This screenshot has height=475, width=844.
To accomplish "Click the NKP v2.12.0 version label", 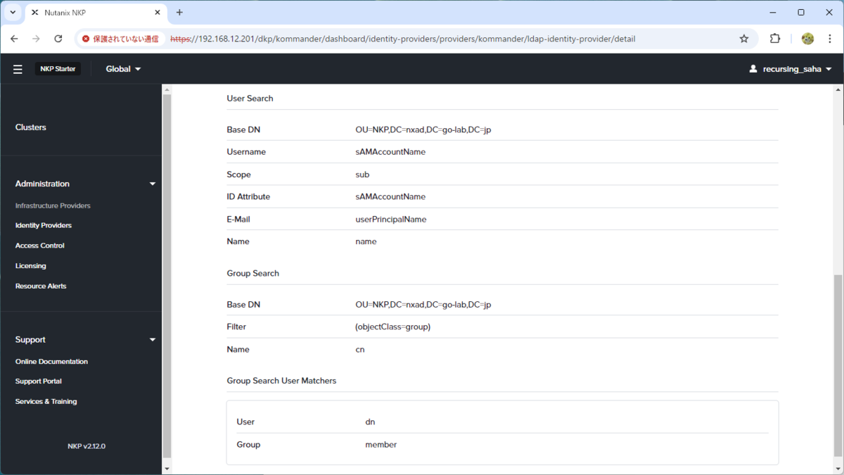I will [87, 446].
